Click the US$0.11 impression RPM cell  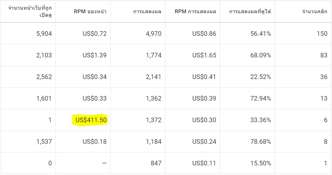pos(204,163)
